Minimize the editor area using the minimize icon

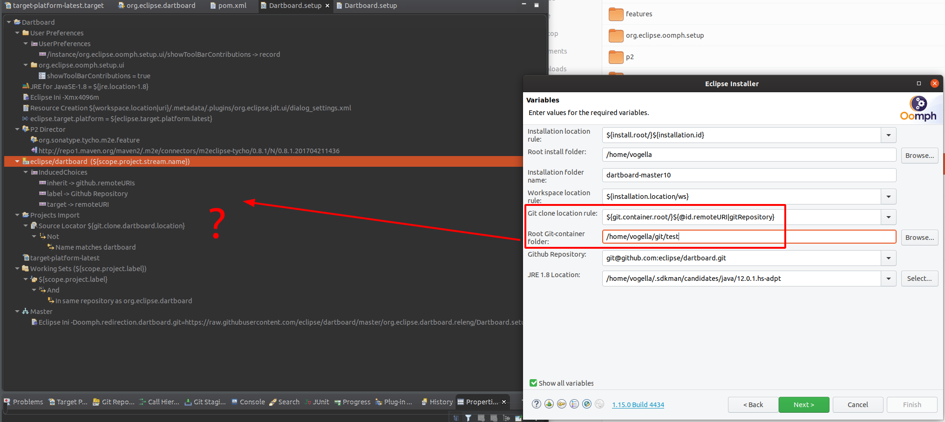524,5
